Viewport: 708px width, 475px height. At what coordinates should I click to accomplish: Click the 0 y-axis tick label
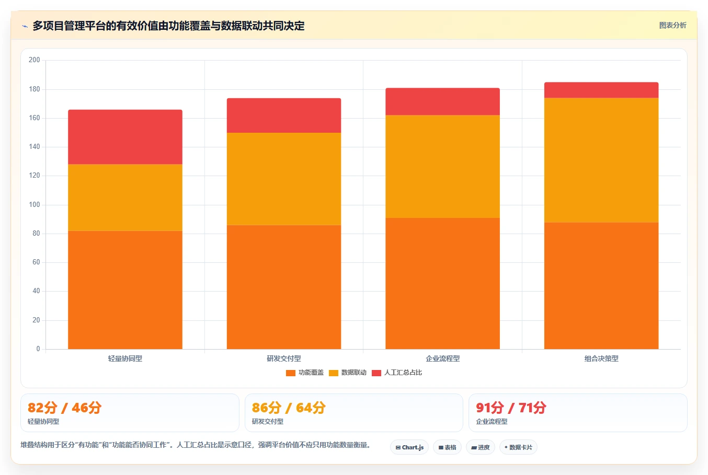tap(38, 349)
